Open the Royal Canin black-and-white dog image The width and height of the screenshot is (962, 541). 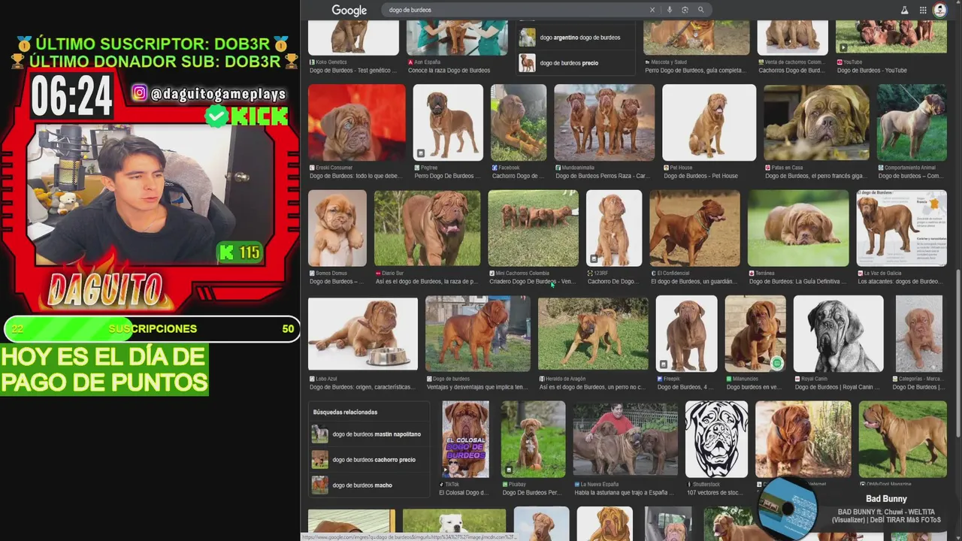pyautogui.click(x=839, y=334)
